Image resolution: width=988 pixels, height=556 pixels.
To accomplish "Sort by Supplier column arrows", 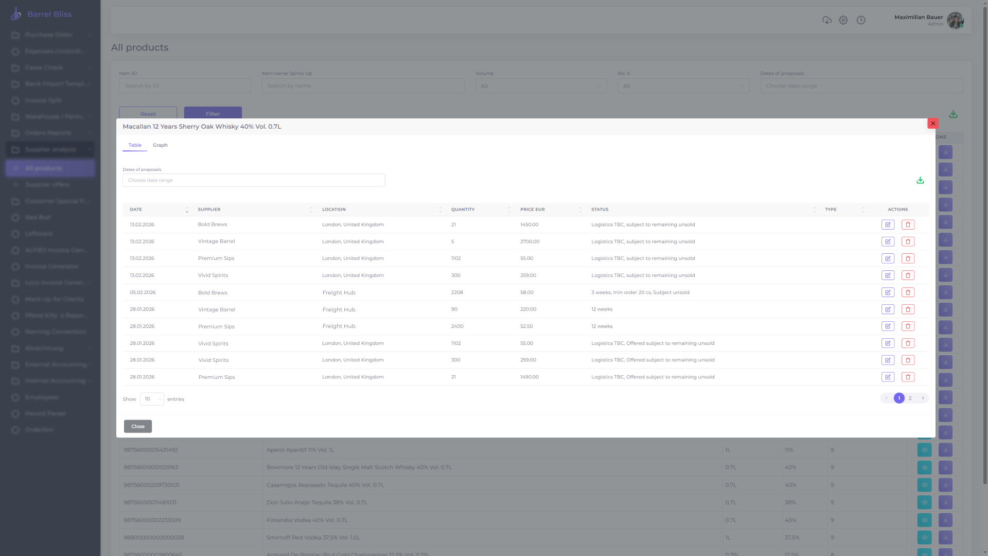I will [311, 210].
